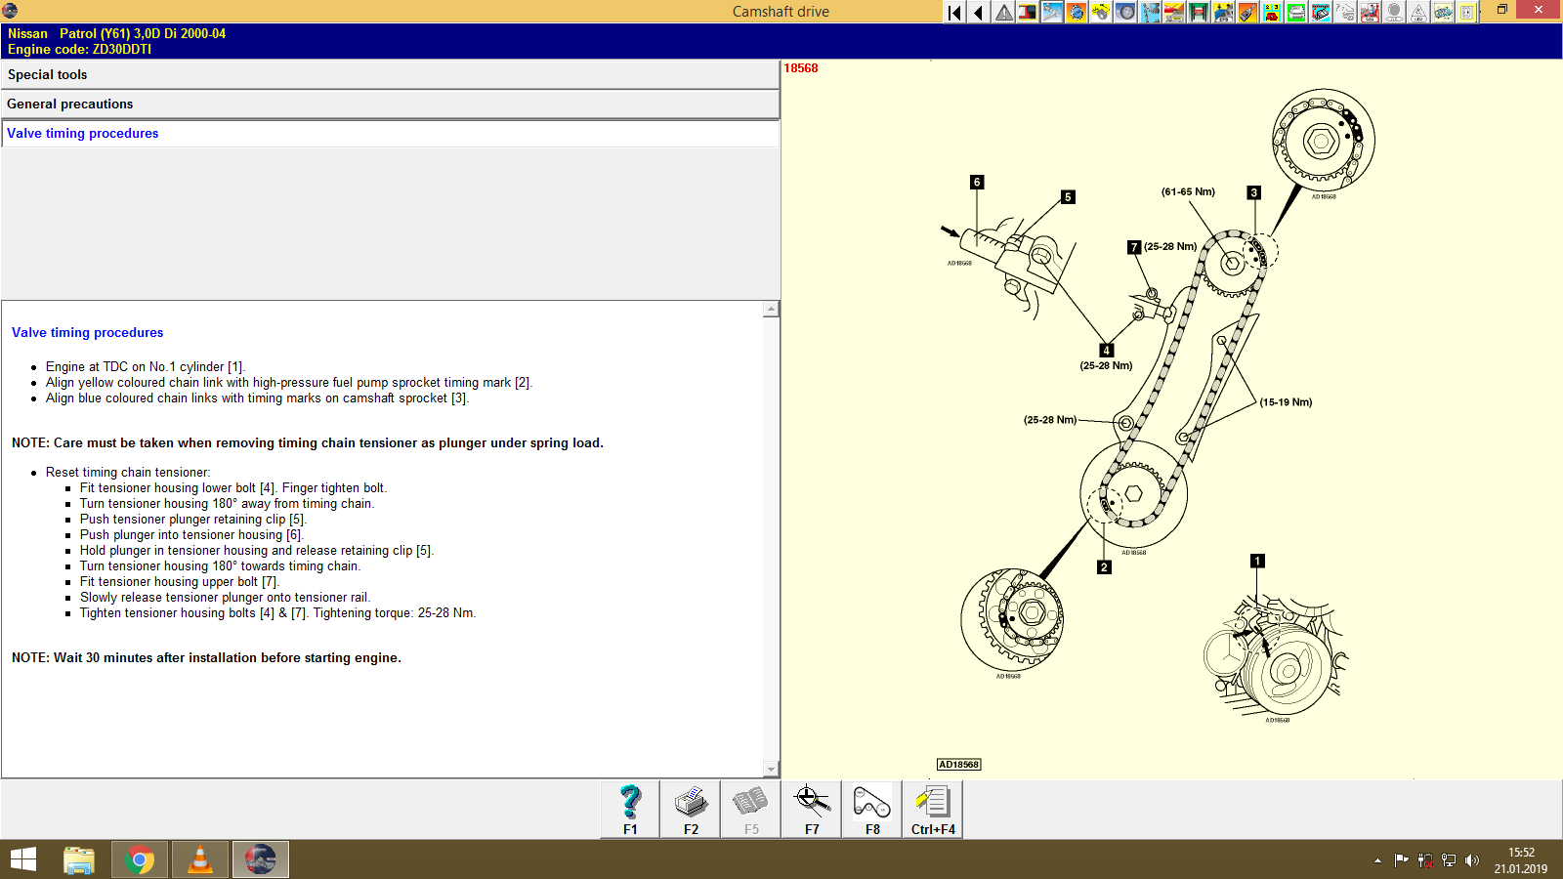
Task: Print the page with the F2 printer icon
Action: [691, 808]
